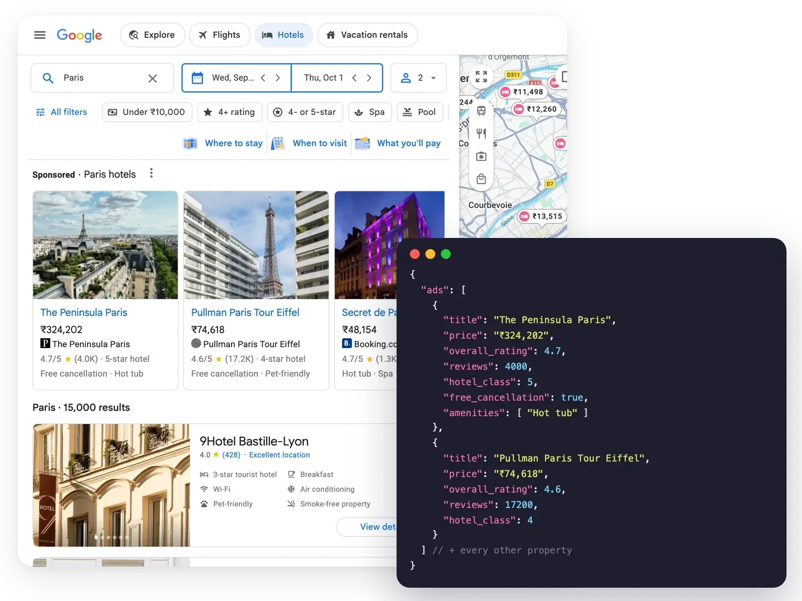Show restaurants on the map
Image resolution: width=802 pixels, height=601 pixels.
point(481,133)
